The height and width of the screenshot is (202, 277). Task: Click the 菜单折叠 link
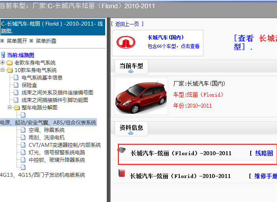pos(46,41)
